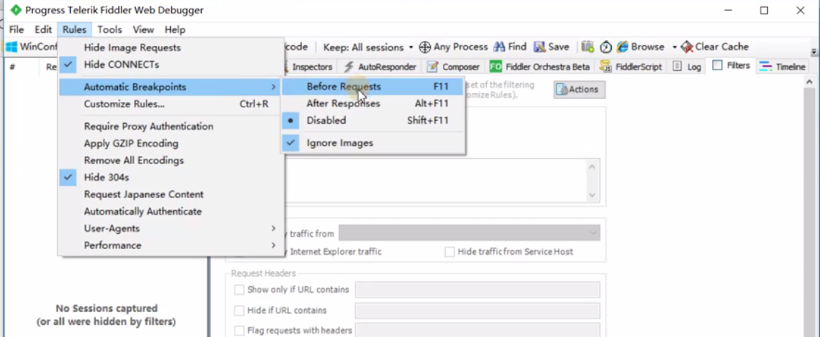Click hosts list scroll down arrow
Viewport: 820px width, 337px height.
pos(592,195)
